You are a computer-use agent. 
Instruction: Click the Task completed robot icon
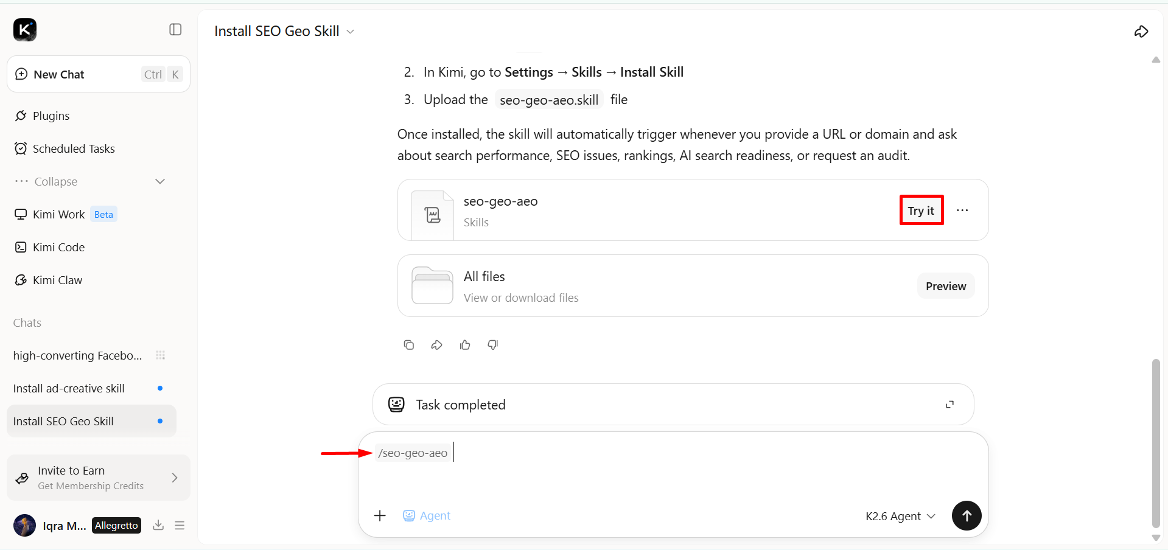coord(396,405)
